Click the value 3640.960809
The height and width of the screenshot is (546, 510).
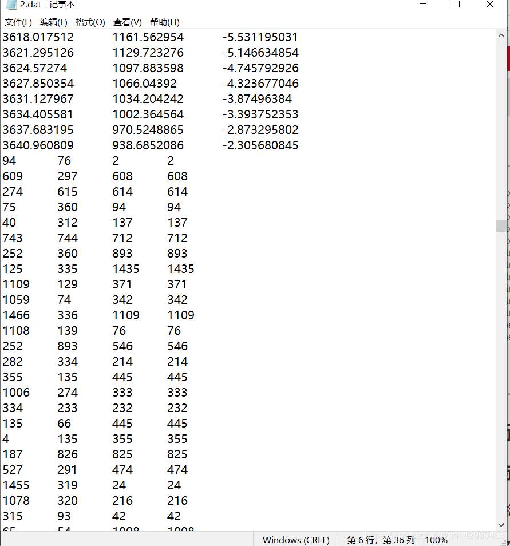tap(38, 145)
